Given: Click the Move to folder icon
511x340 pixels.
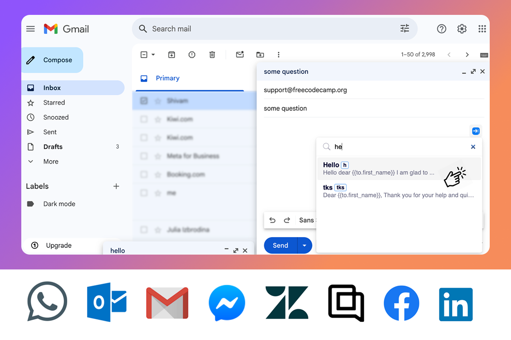Looking at the screenshot, I should pyautogui.click(x=260, y=54).
